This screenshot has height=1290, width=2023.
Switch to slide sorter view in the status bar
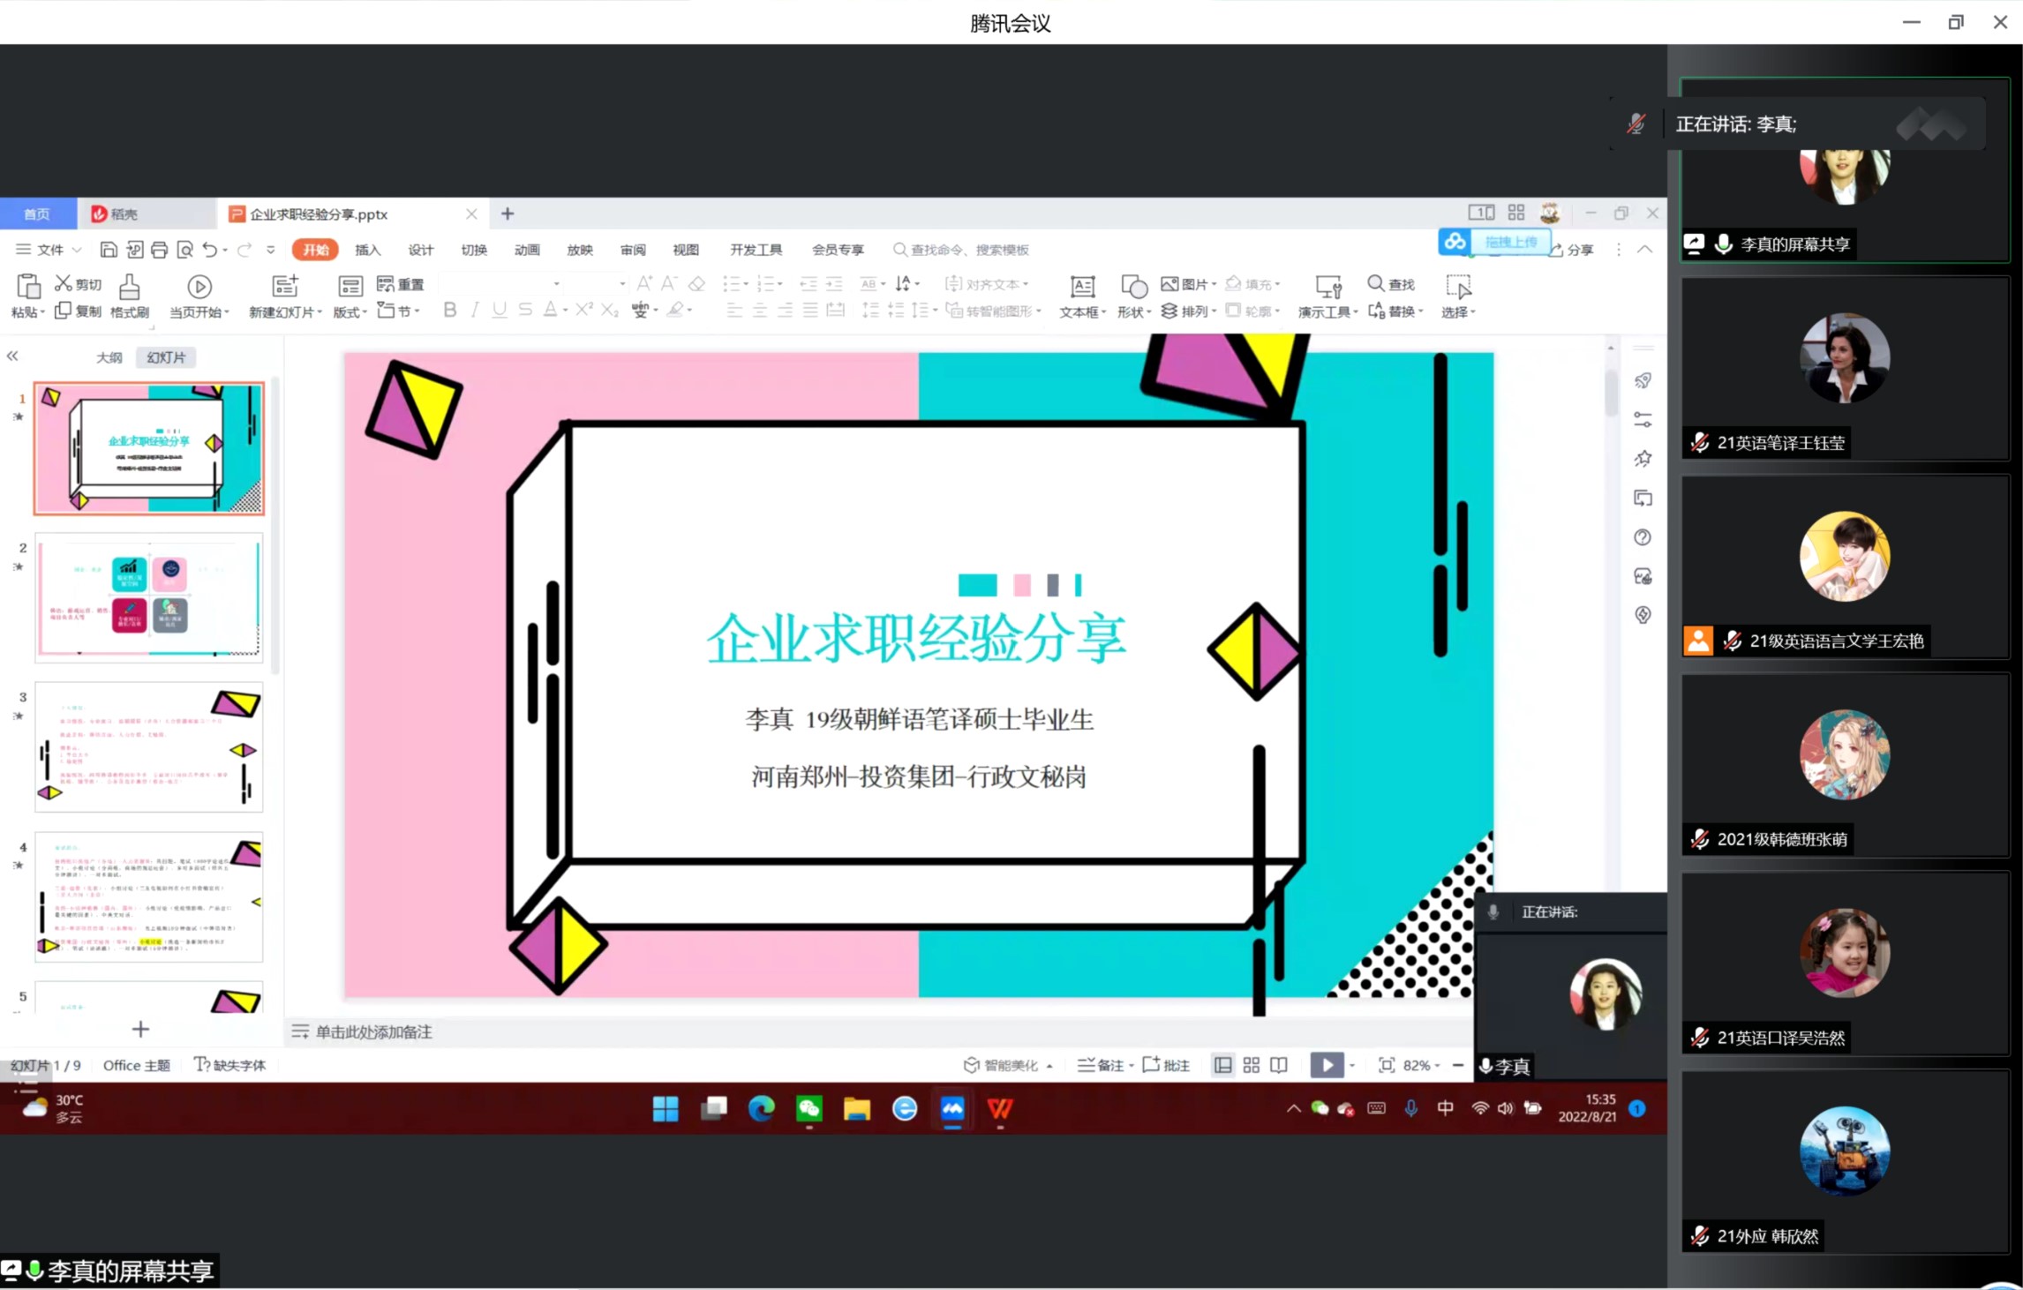pyautogui.click(x=1251, y=1065)
